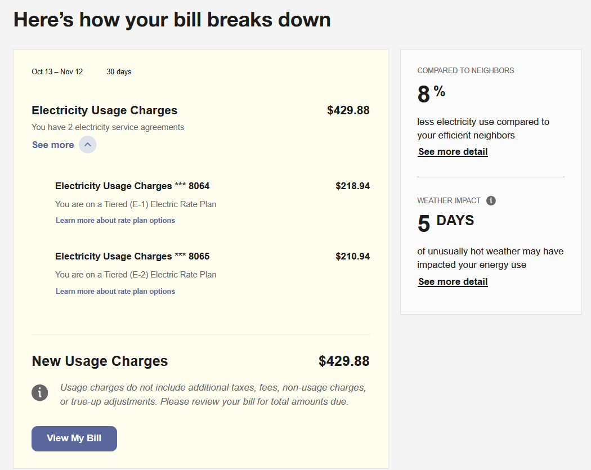This screenshot has width=591, height=470.
Task: Click the Electricity Usage Charges heading
Action: 104,110
